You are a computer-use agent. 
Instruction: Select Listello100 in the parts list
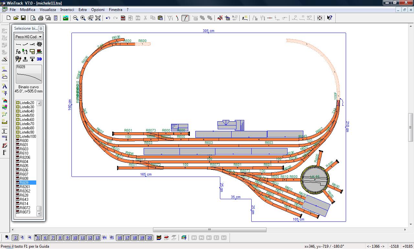pyautogui.click(x=26, y=136)
